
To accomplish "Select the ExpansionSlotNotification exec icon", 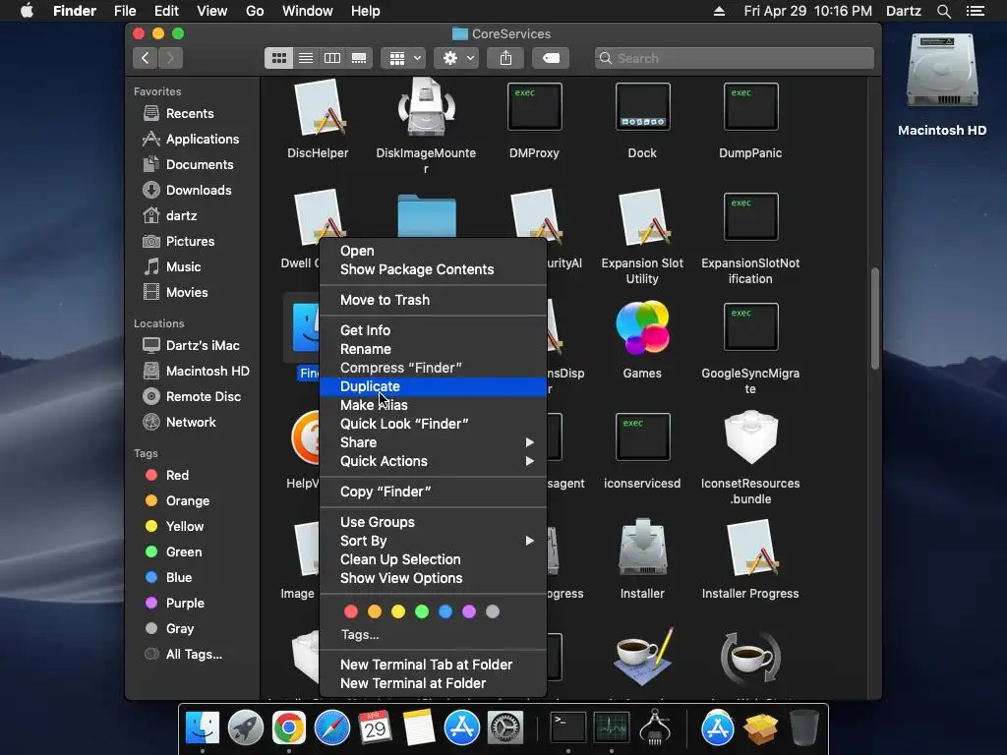I will (x=750, y=217).
